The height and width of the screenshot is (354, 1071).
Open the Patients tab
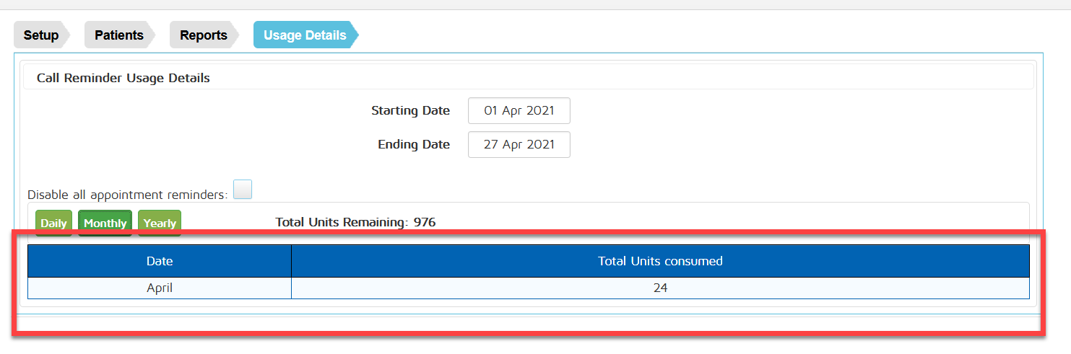118,35
